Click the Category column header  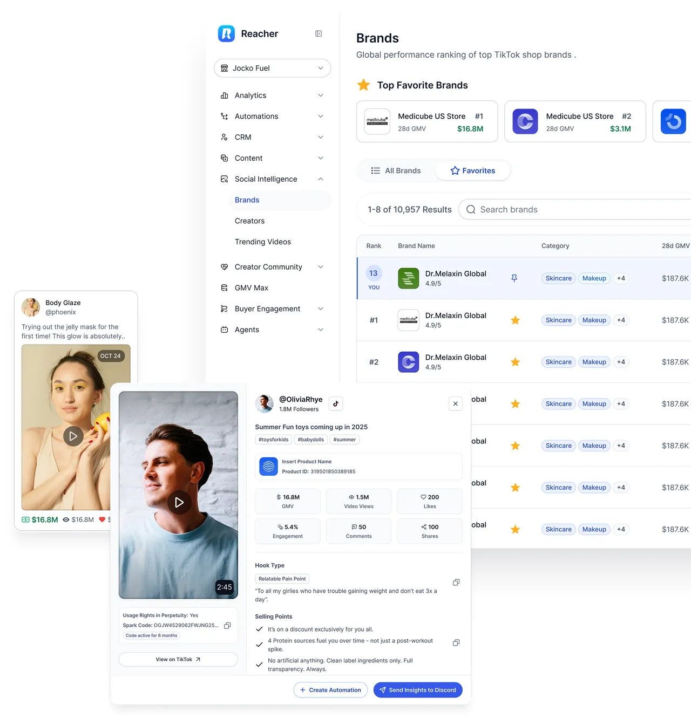pos(555,246)
